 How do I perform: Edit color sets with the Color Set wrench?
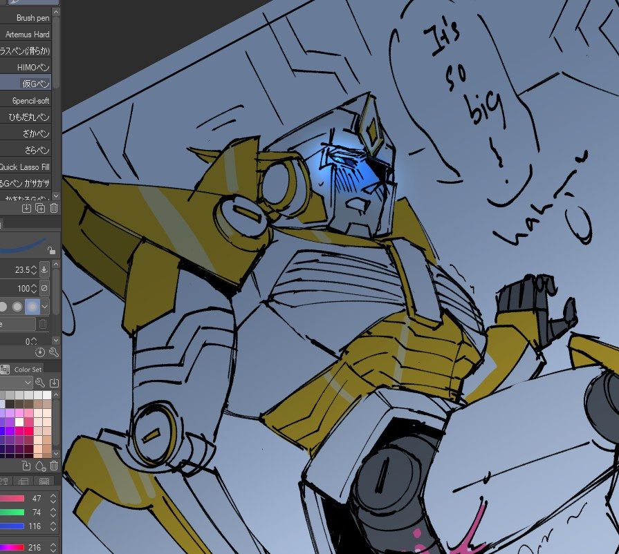tap(40, 383)
